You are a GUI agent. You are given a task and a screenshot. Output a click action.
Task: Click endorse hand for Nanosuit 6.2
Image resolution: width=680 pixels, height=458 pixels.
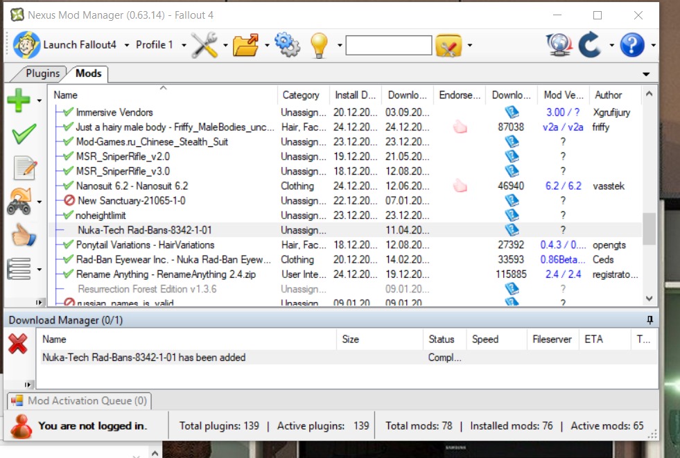pyautogui.click(x=460, y=186)
